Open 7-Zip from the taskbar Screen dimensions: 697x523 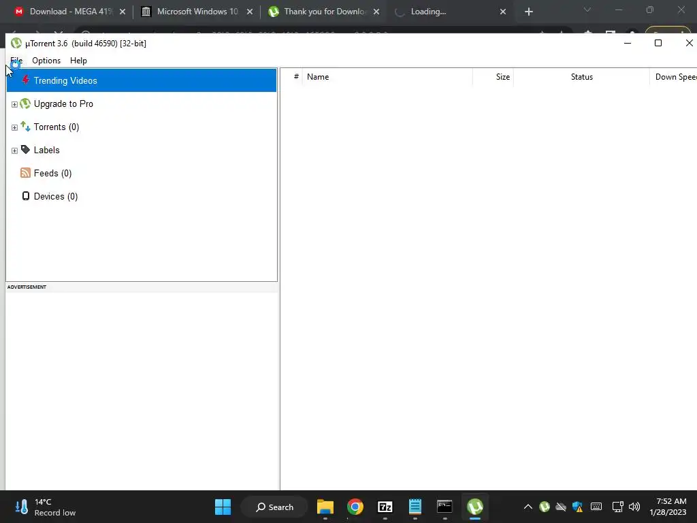tap(385, 507)
